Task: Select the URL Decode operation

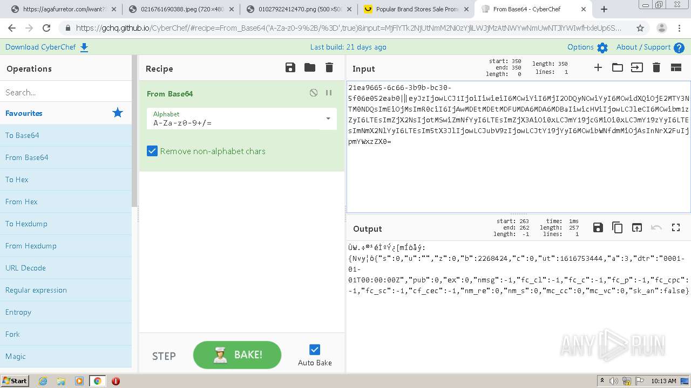Action: pos(66,268)
